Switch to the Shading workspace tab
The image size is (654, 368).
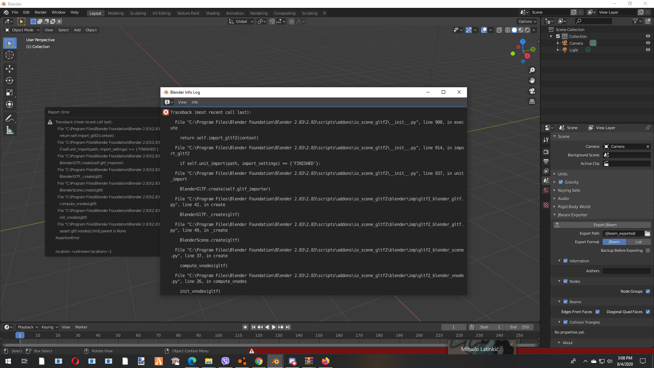click(213, 13)
